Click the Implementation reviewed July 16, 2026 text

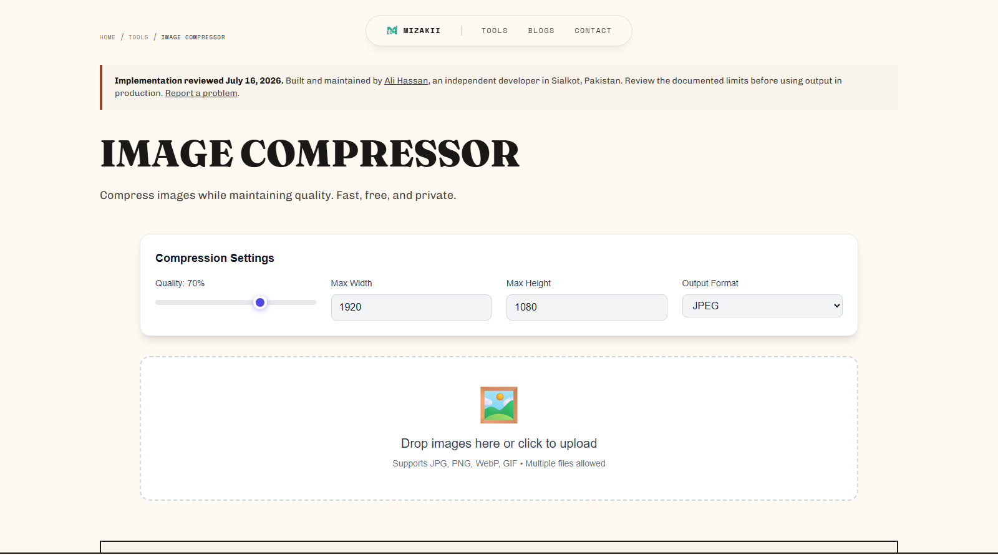click(x=199, y=80)
